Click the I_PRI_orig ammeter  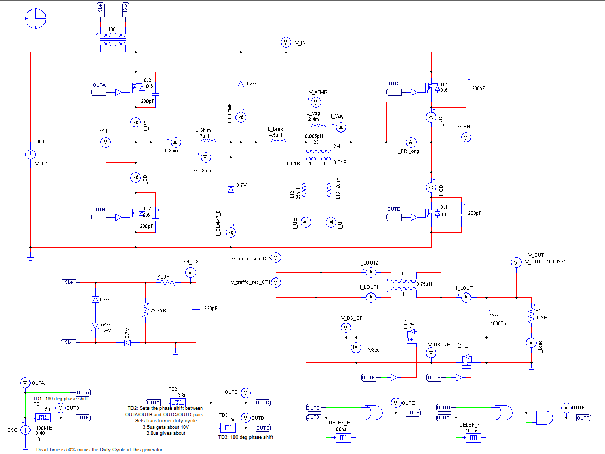[x=411, y=142]
